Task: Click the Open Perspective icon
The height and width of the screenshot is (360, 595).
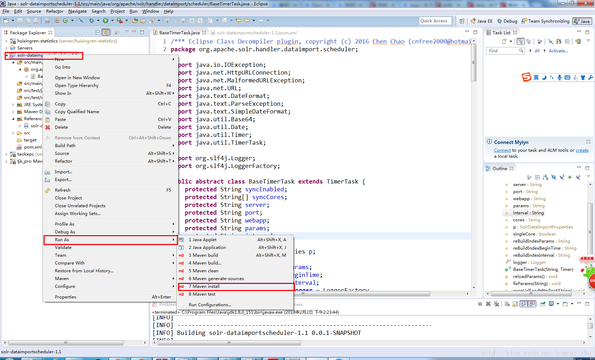Action: coord(462,21)
